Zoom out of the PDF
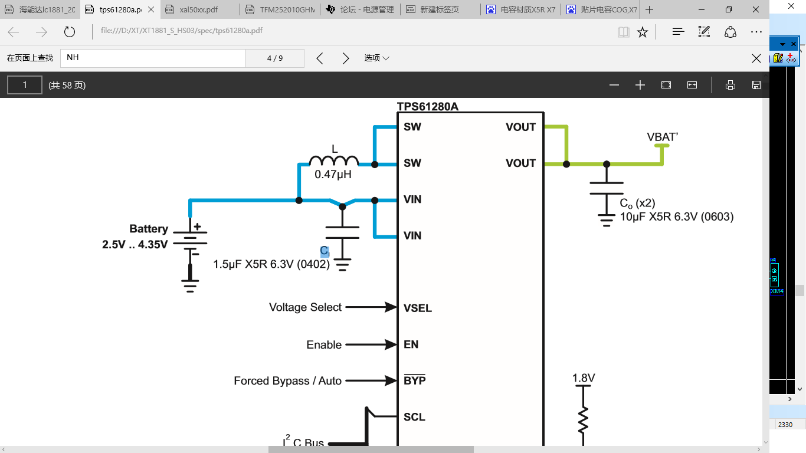The image size is (806, 453). 614,85
